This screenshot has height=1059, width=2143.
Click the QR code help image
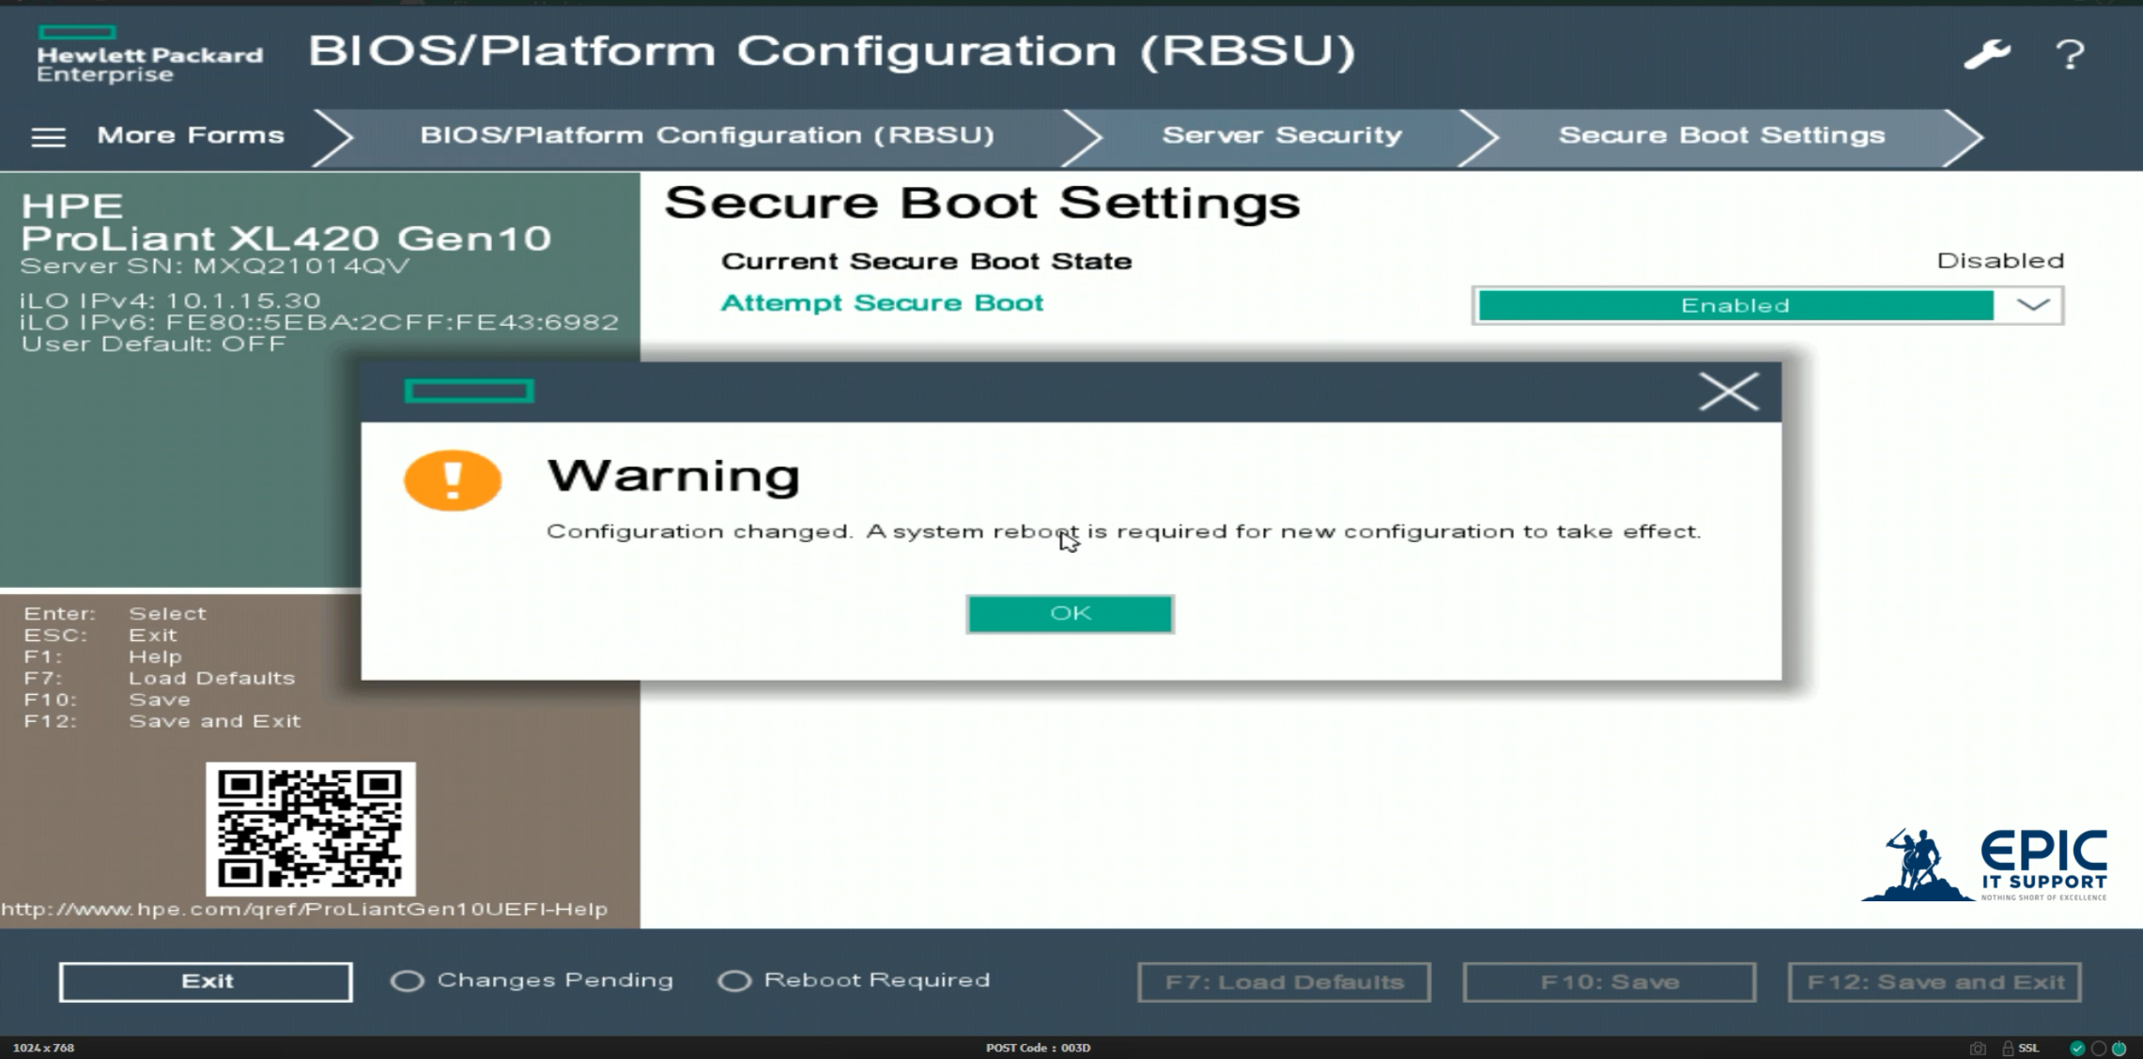(310, 828)
